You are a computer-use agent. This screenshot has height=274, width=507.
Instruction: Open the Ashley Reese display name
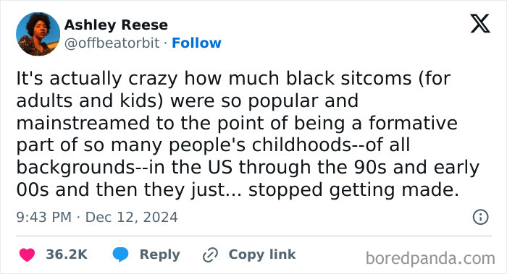click(116, 25)
